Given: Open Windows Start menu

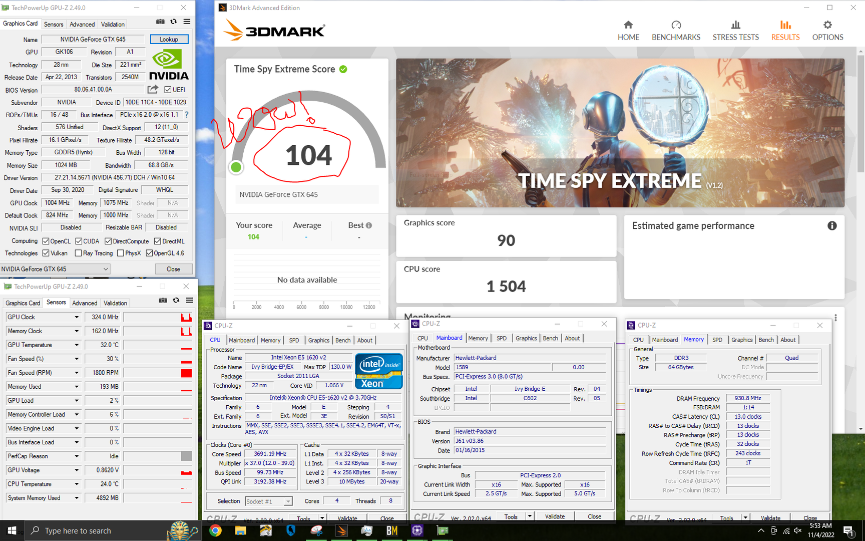Looking at the screenshot, I should coord(12,530).
